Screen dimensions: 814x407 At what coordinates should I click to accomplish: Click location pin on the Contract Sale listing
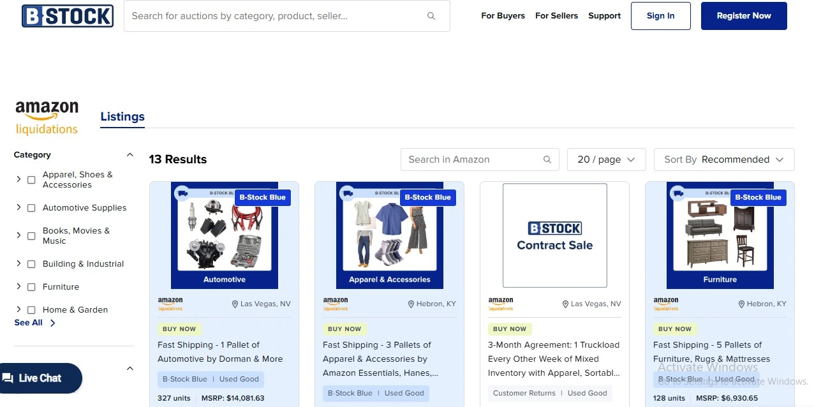click(565, 304)
